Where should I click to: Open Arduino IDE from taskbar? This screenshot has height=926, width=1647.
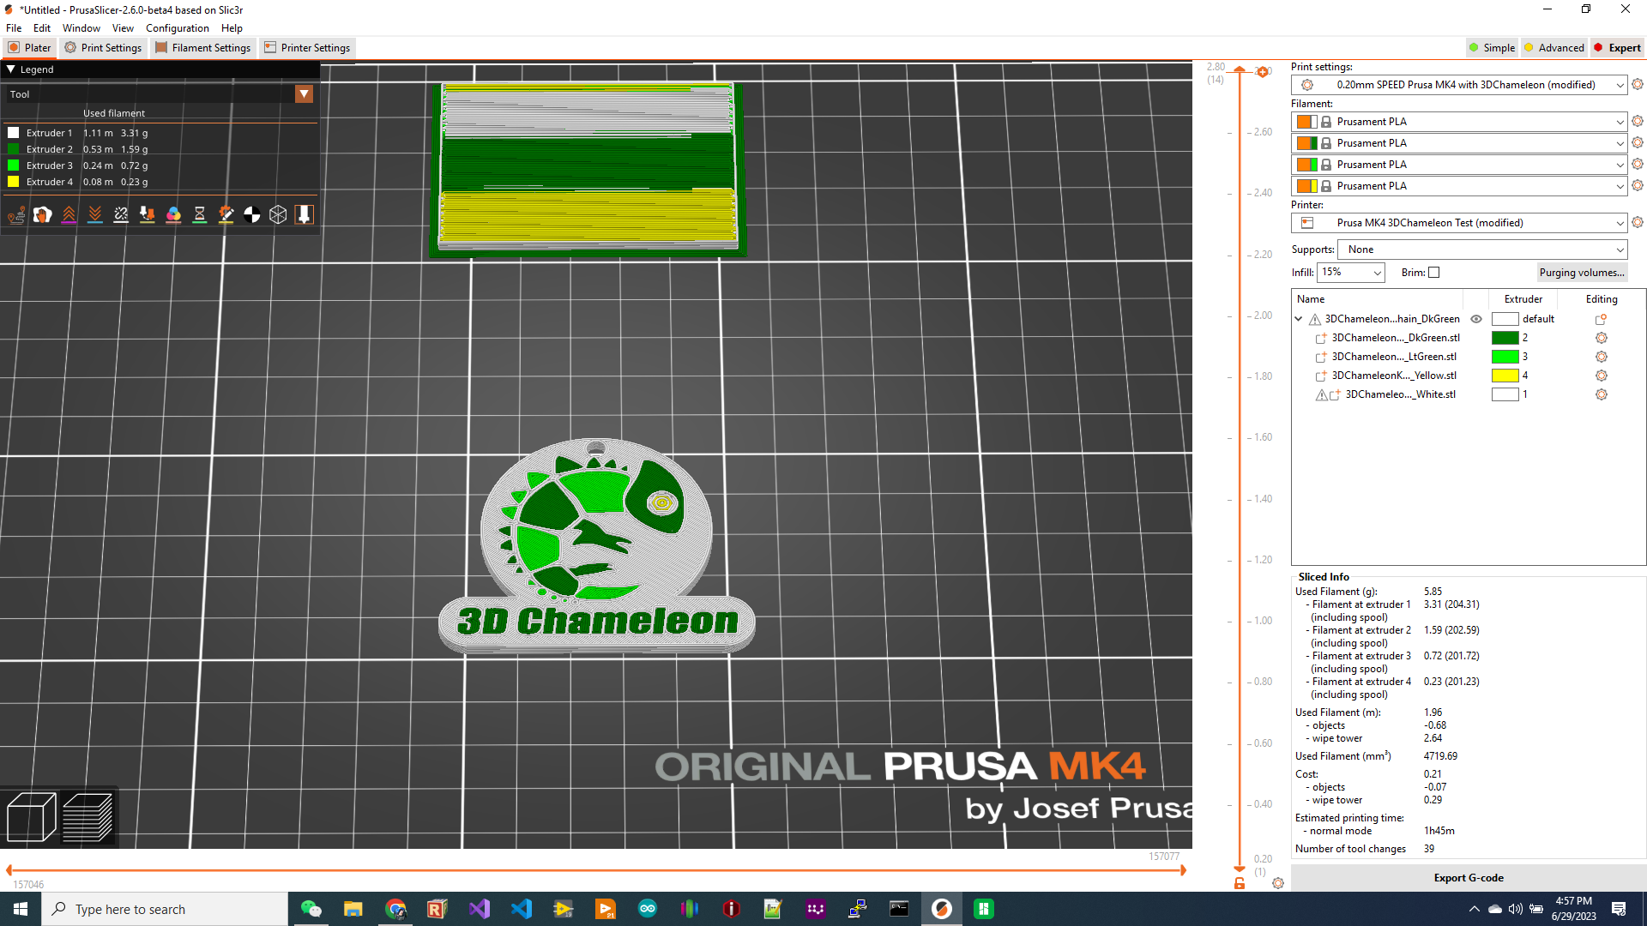pos(647,909)
